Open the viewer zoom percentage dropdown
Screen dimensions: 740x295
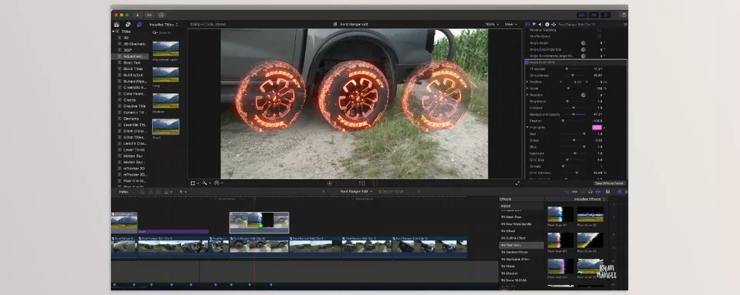[x=491, y=24]
